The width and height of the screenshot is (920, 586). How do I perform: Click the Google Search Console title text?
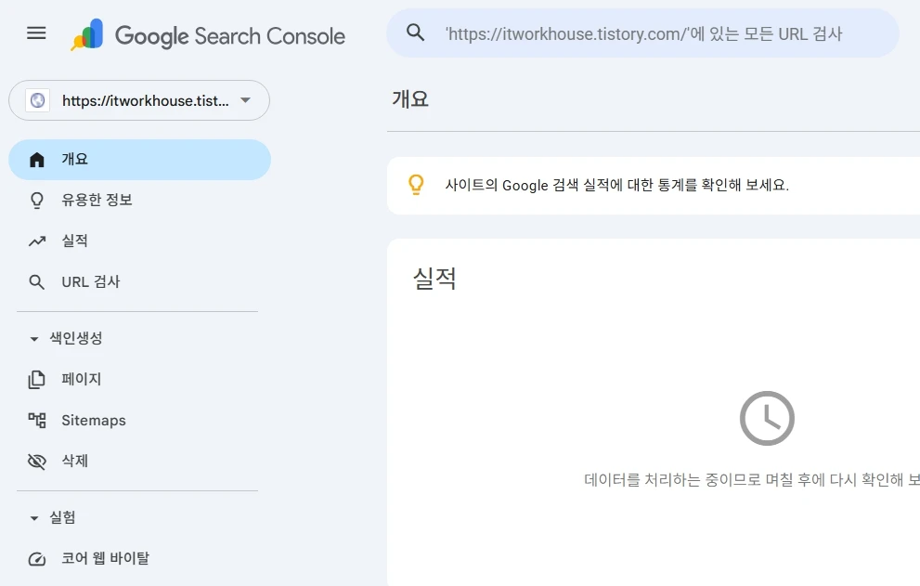coord(230,36)
